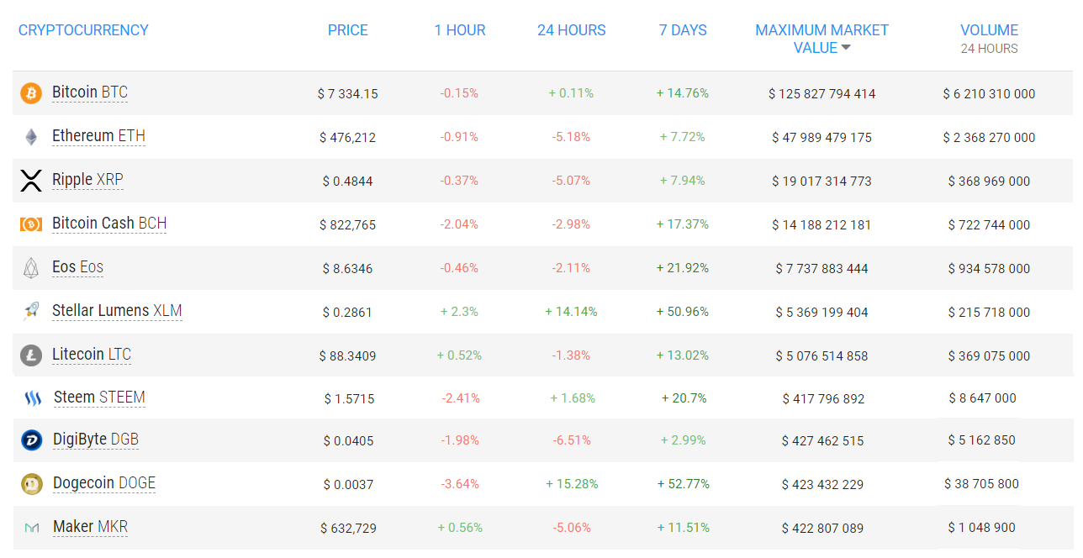Select Ripple price $ 0.4844

(348, 182)
